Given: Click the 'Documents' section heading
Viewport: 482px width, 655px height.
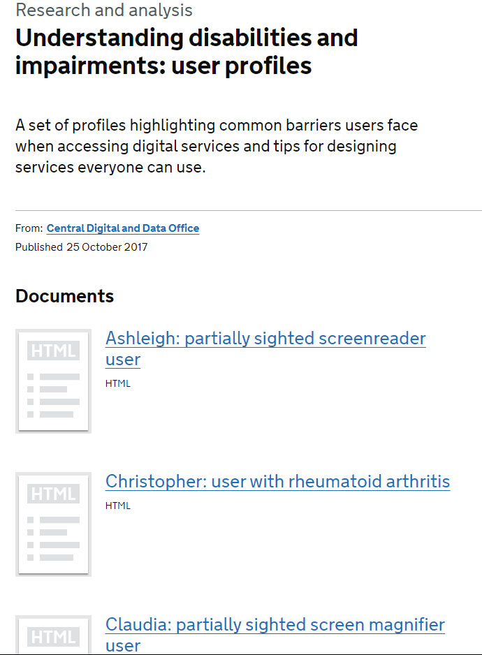Looking at the screenshot, I should point(64,296).
